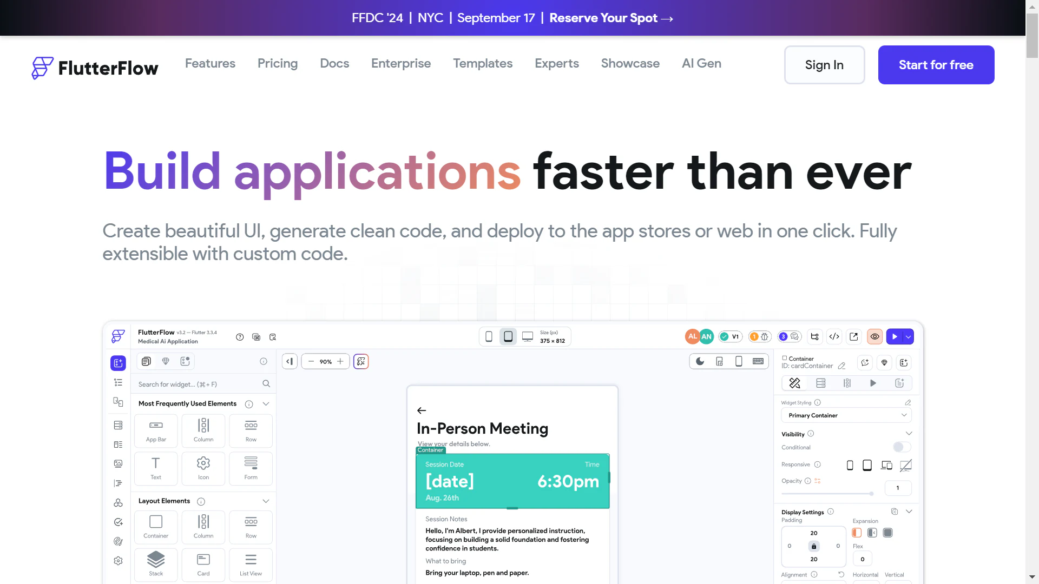Click the Start for free button
This screenshot has height=584, width=1039.
tap(936, 65)
